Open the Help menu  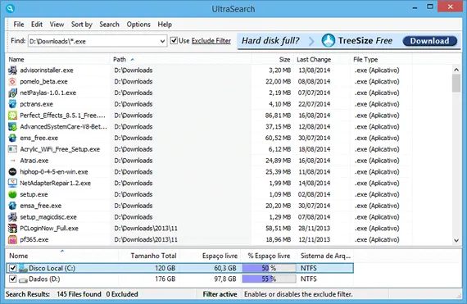point(165,25)
